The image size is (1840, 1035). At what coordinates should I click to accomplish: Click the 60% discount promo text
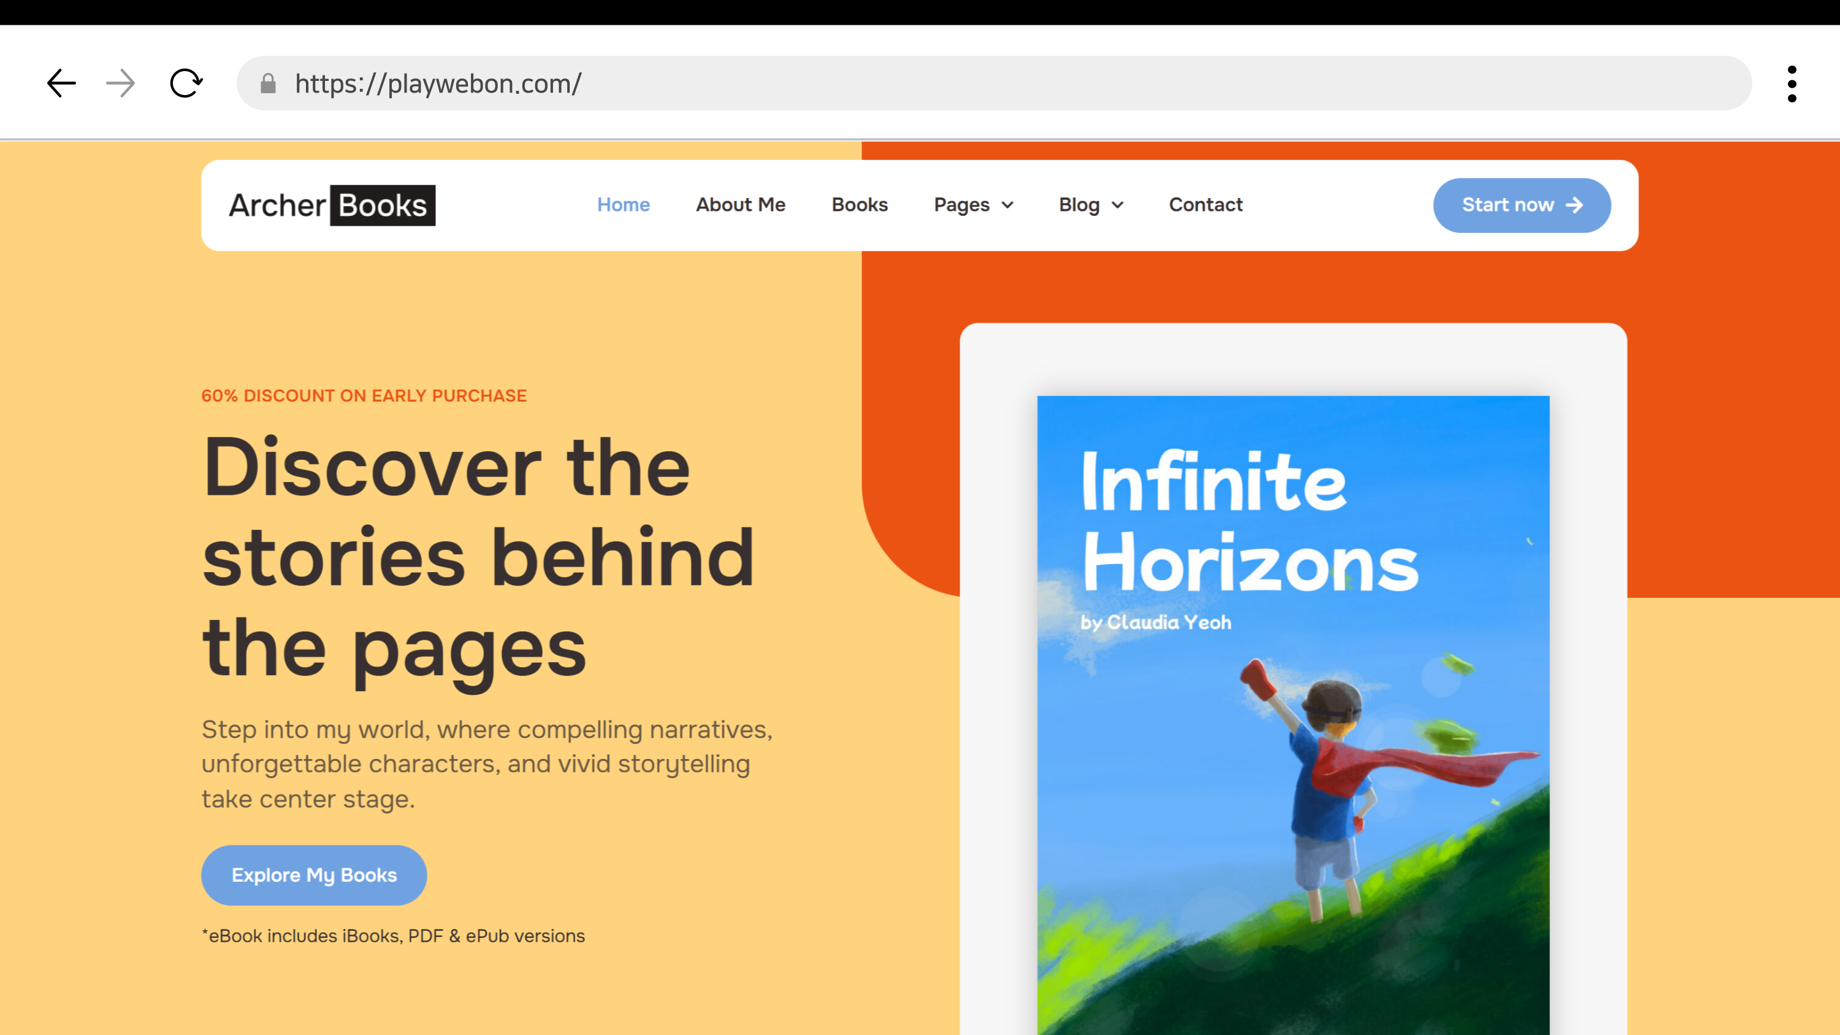(x=364, y=395)
